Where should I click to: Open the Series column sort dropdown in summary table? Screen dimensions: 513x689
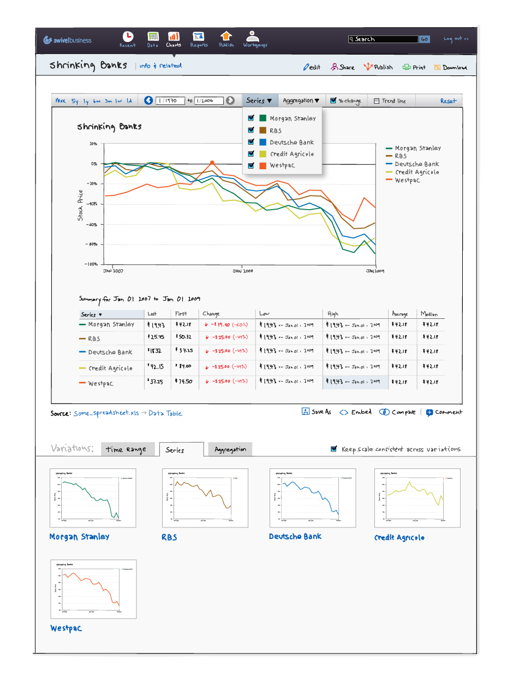click(92, 314)
